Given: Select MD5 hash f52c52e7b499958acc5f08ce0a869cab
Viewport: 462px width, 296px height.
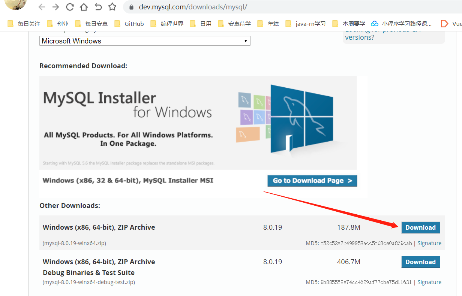Looking at the screenshot, I should coord(366,243).
